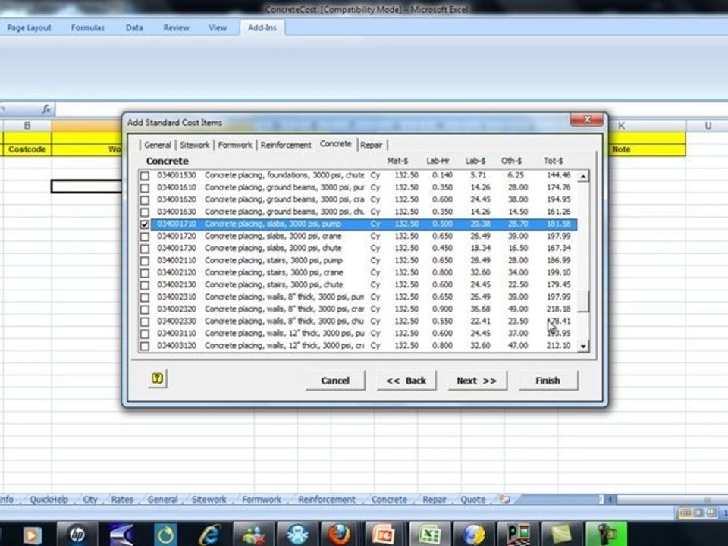The image size is (728, 546).
Task: Open the Review ribbon tab
Action: [176, 28]
